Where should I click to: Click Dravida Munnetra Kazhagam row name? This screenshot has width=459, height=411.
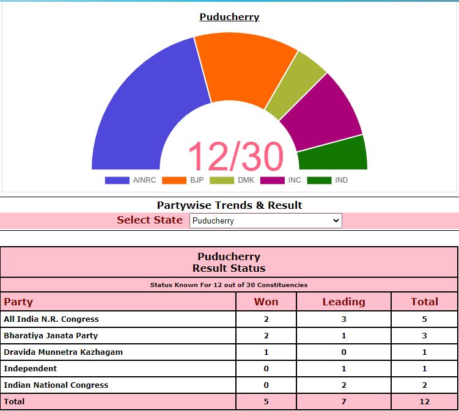(63, 352)
